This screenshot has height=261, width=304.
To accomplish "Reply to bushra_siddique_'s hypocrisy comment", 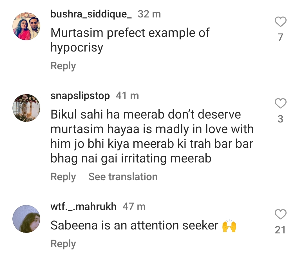I will [x=63, y=66].
